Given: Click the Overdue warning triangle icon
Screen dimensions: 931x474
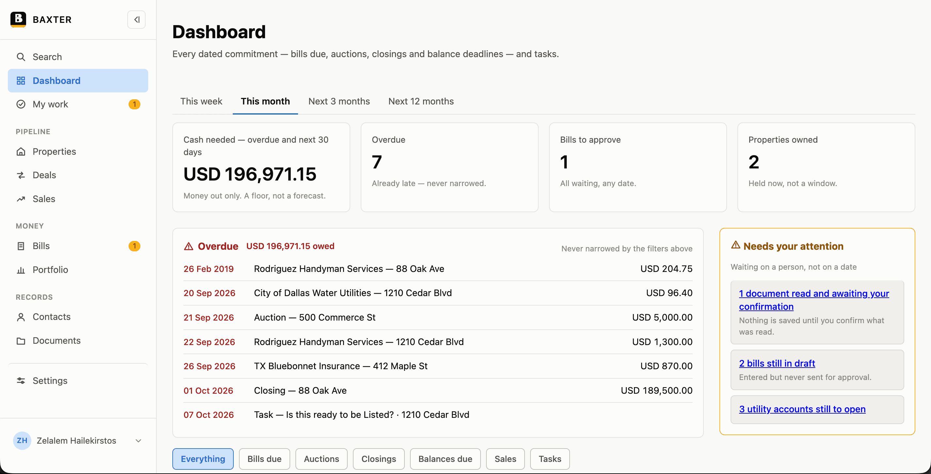Looking at the screenshot, I should click(189, 246).
